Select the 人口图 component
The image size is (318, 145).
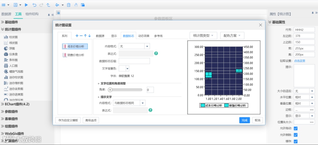[11, 66]
